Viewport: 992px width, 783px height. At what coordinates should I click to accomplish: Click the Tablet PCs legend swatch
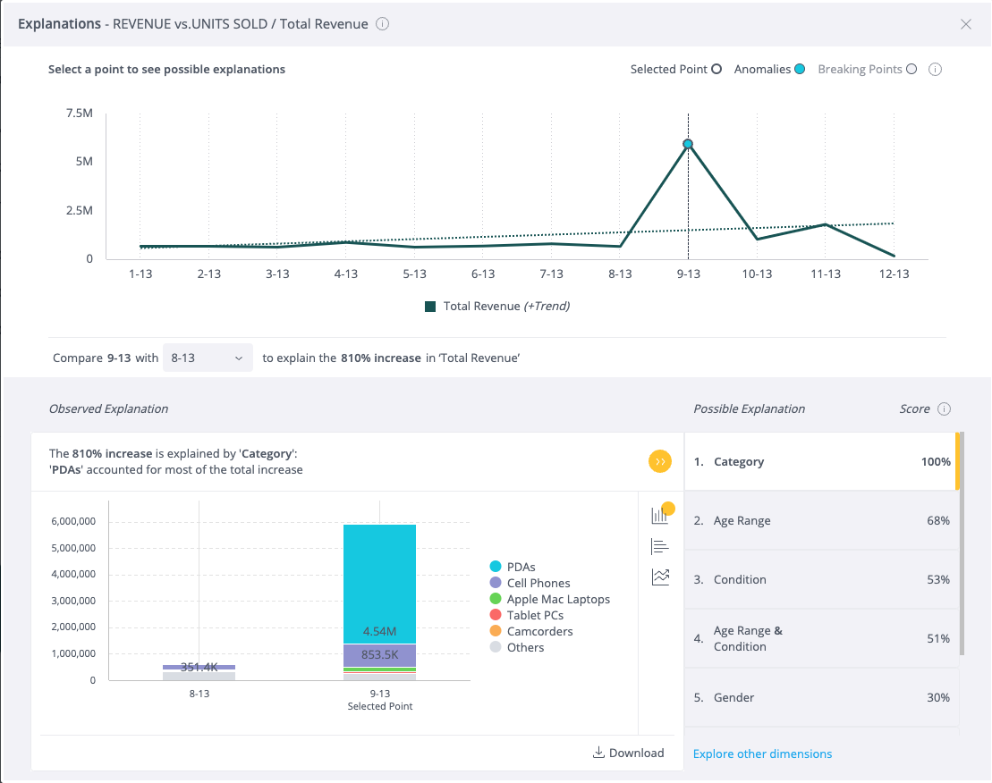click(496, 615)
